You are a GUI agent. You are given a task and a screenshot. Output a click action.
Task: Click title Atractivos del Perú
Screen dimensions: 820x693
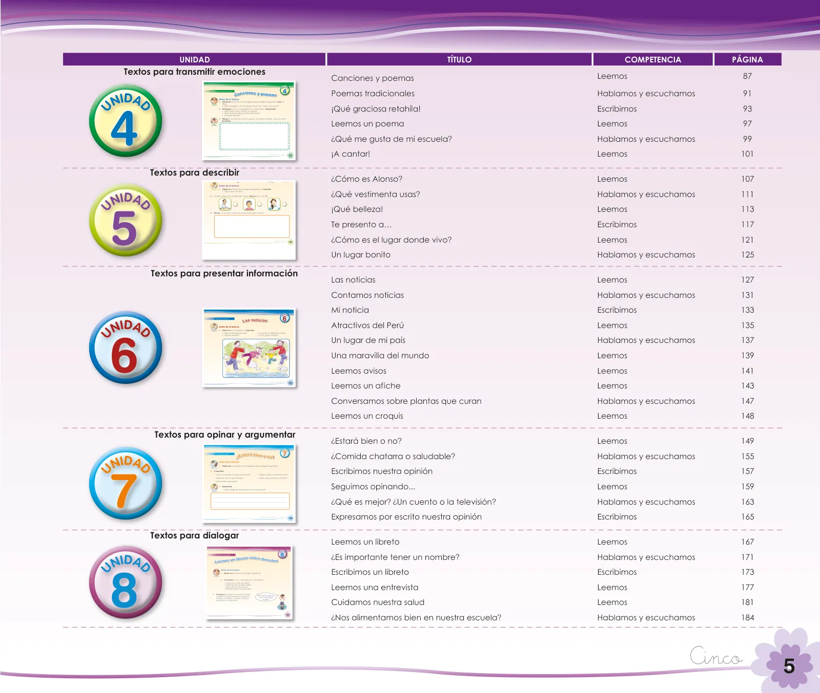(367, 326)
